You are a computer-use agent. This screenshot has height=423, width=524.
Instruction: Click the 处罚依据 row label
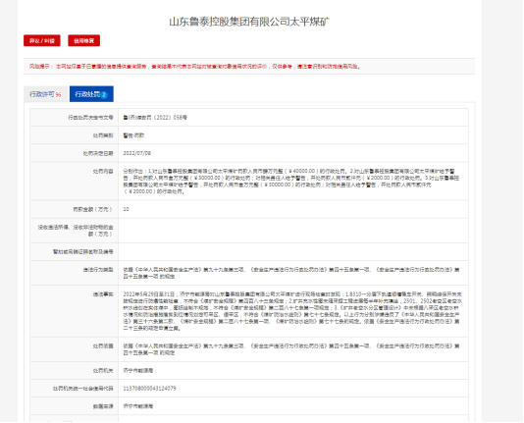click(x=103, y=346)
